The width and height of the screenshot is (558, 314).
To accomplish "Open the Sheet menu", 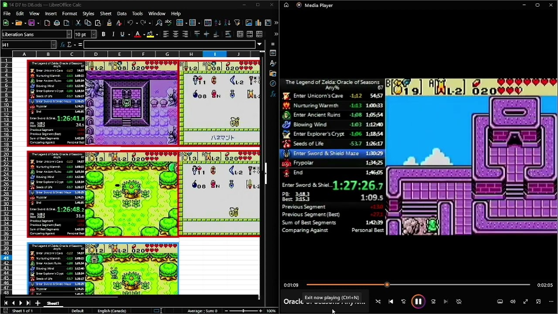I will [105, 14].
